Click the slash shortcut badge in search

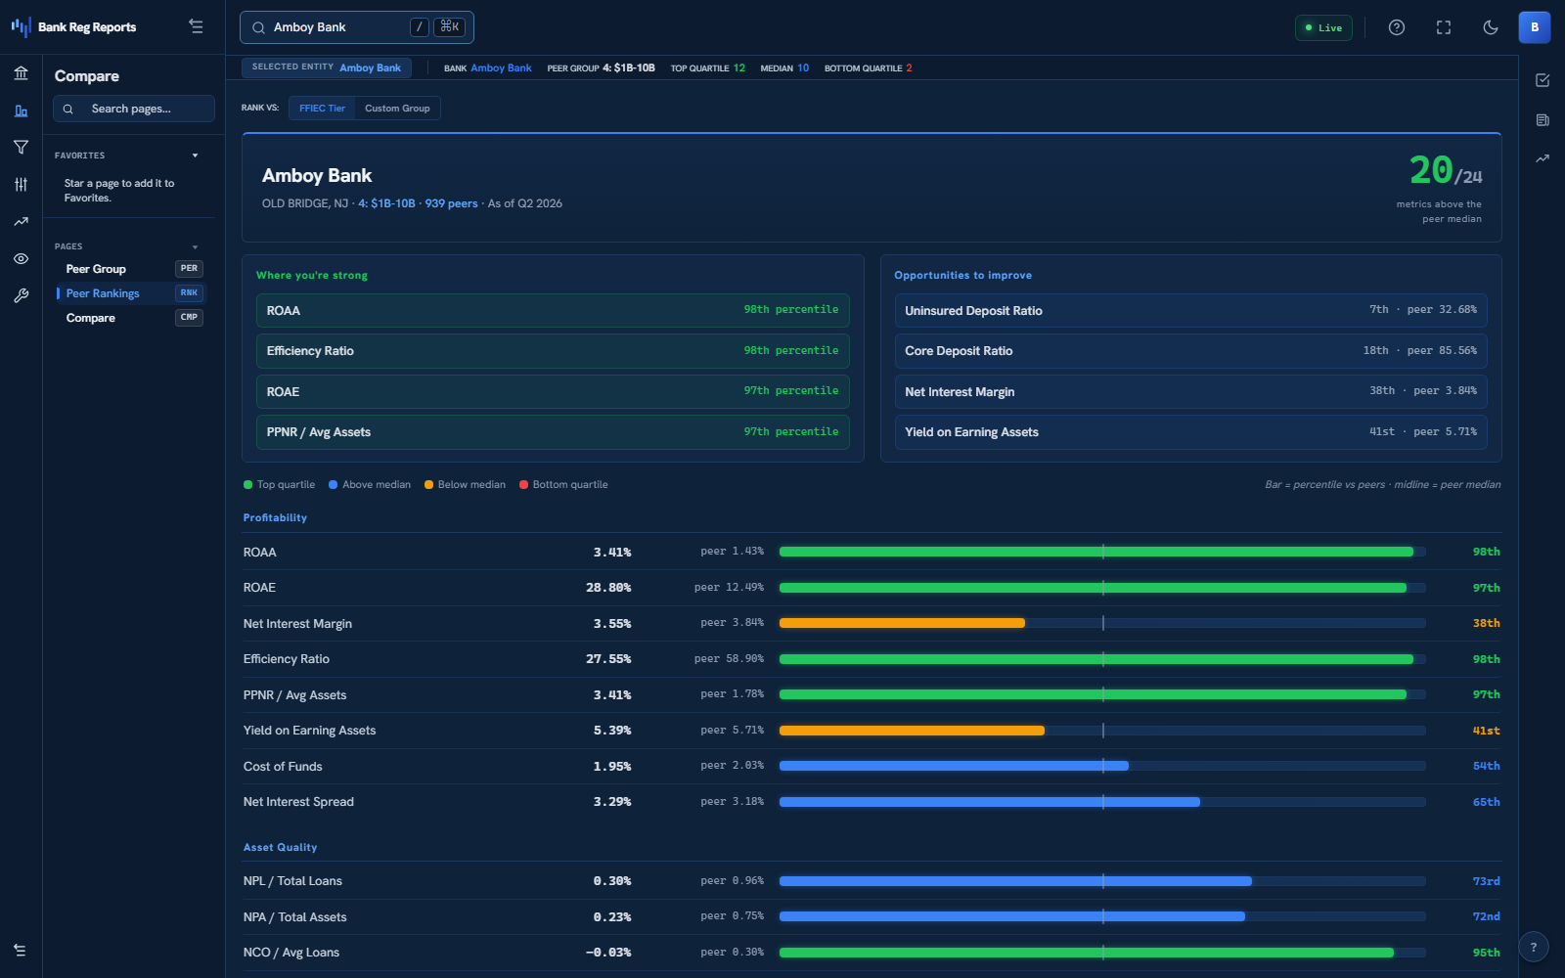pyautogui.click(x=420, y=27)
